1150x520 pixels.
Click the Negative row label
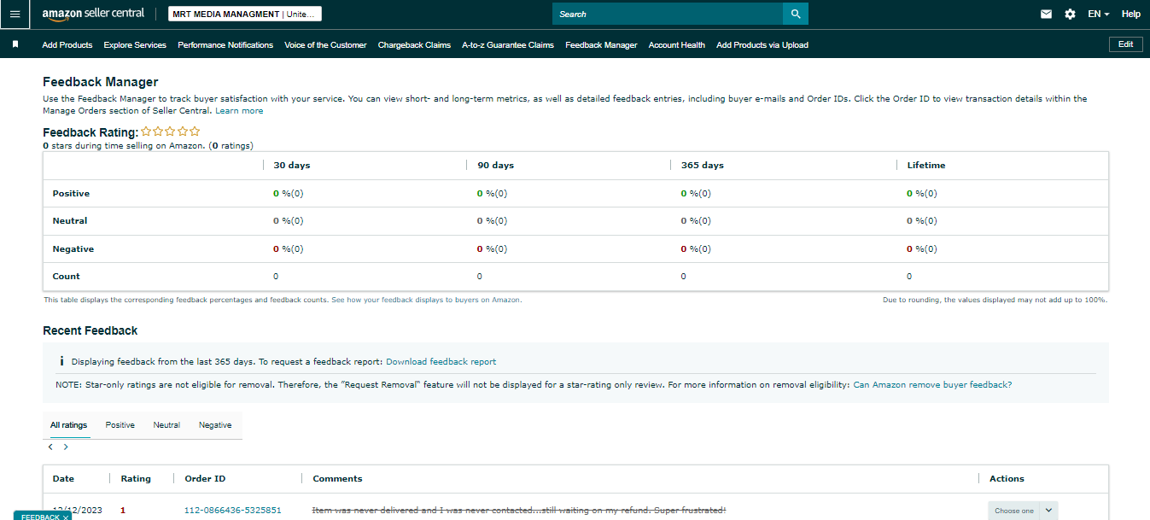pos(73,249)
